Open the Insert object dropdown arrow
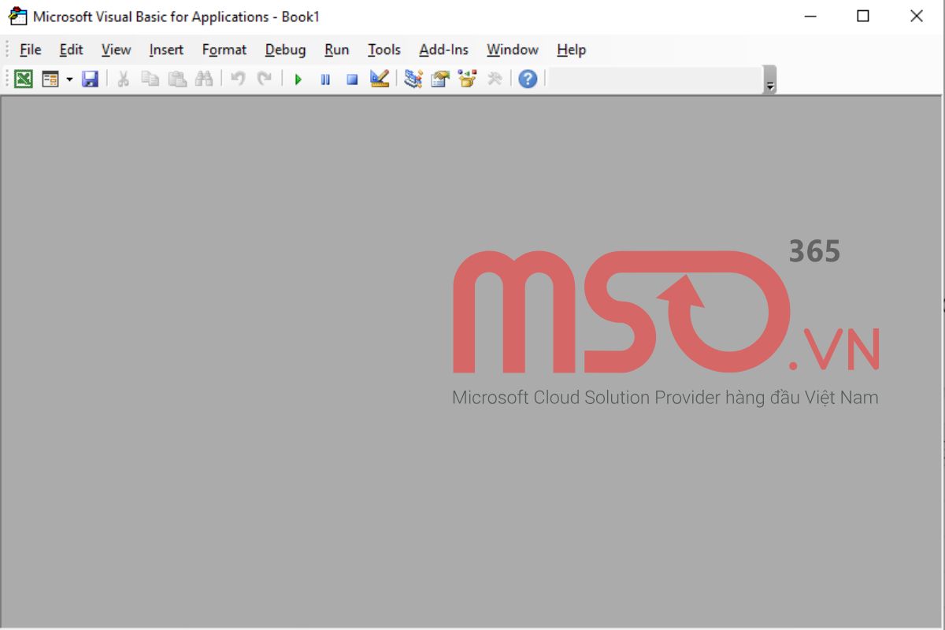Image resolution: width=945 pixels, height=630 pixels. pyautogui.click(x=69, y=79)
